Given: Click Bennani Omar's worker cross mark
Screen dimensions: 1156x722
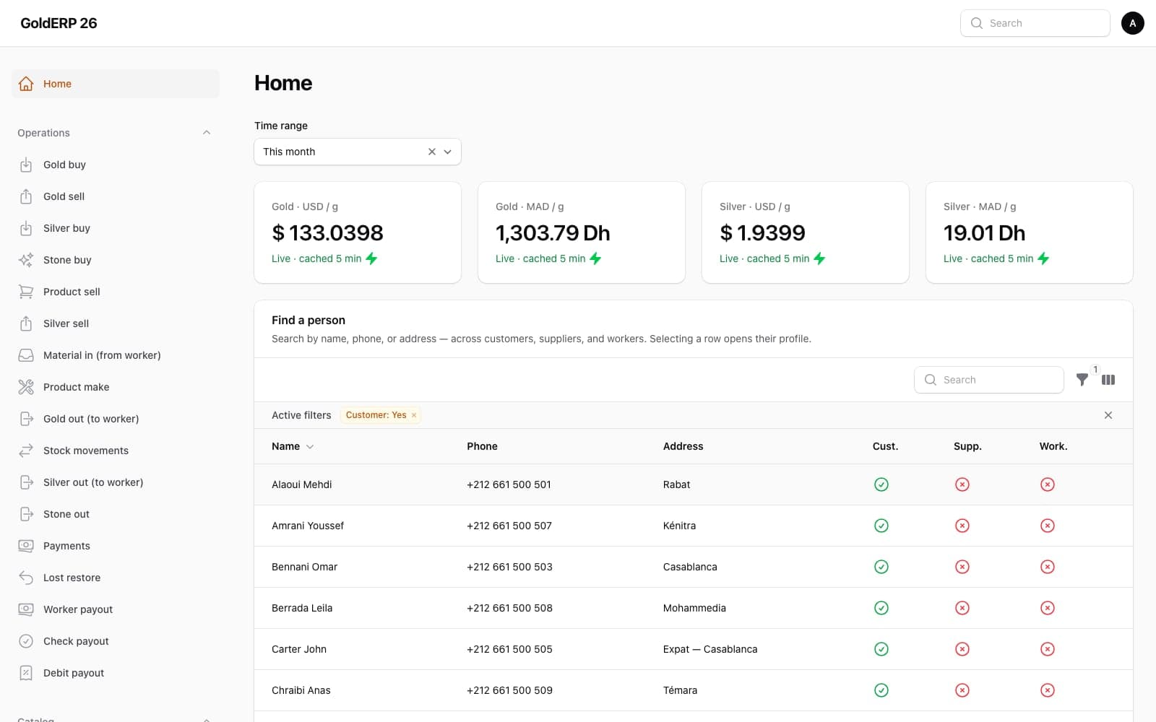Looking at the screenshot, I should (x=1047, y=567).
